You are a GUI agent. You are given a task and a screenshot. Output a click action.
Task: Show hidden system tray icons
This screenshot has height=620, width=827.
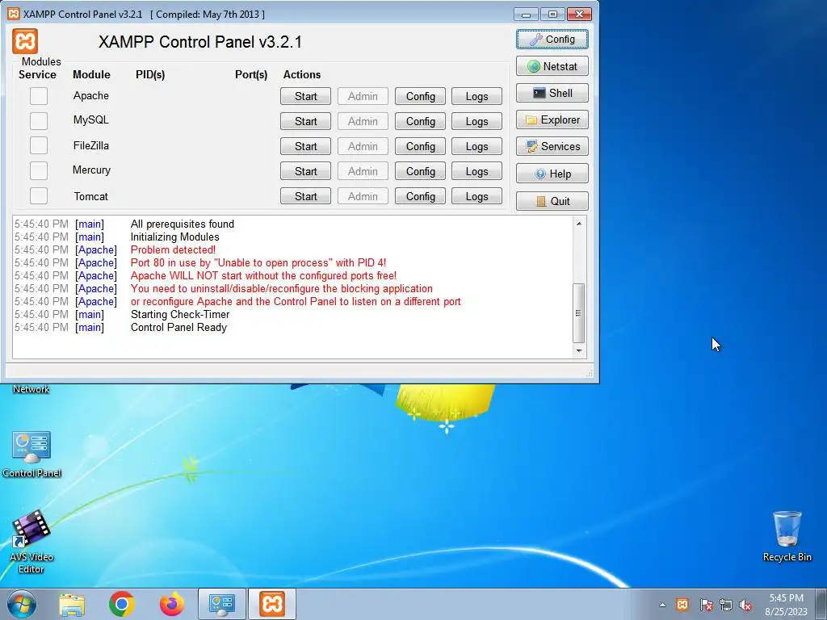click(662, 605)
